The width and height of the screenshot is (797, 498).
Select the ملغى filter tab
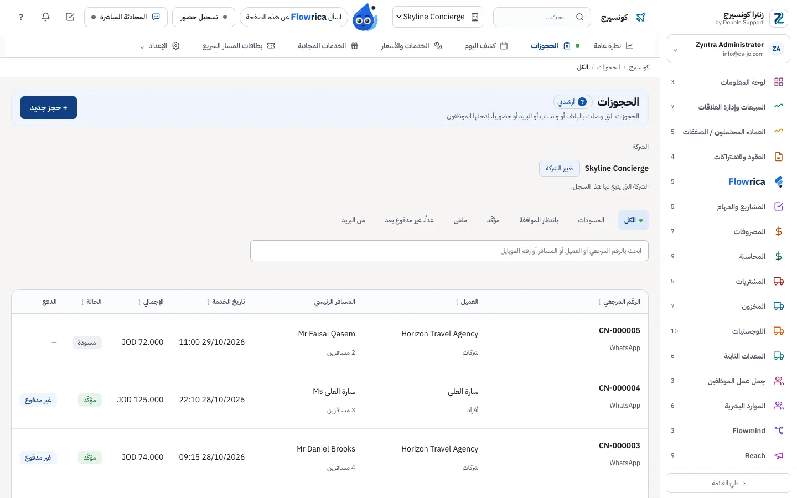tap(460, 220)
